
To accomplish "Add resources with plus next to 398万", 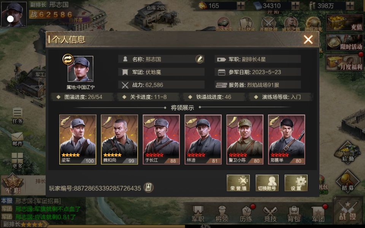I will (x=350, y=6).
